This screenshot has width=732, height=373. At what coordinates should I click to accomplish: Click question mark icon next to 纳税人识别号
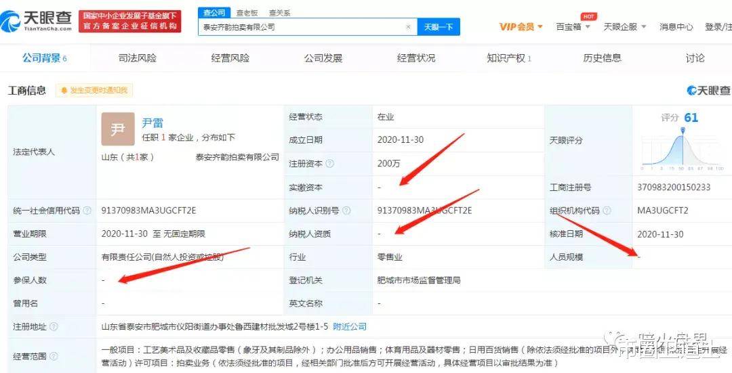346,211
